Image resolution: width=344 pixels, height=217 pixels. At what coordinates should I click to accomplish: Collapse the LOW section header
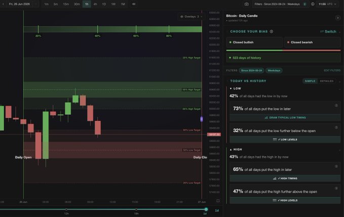236,88
